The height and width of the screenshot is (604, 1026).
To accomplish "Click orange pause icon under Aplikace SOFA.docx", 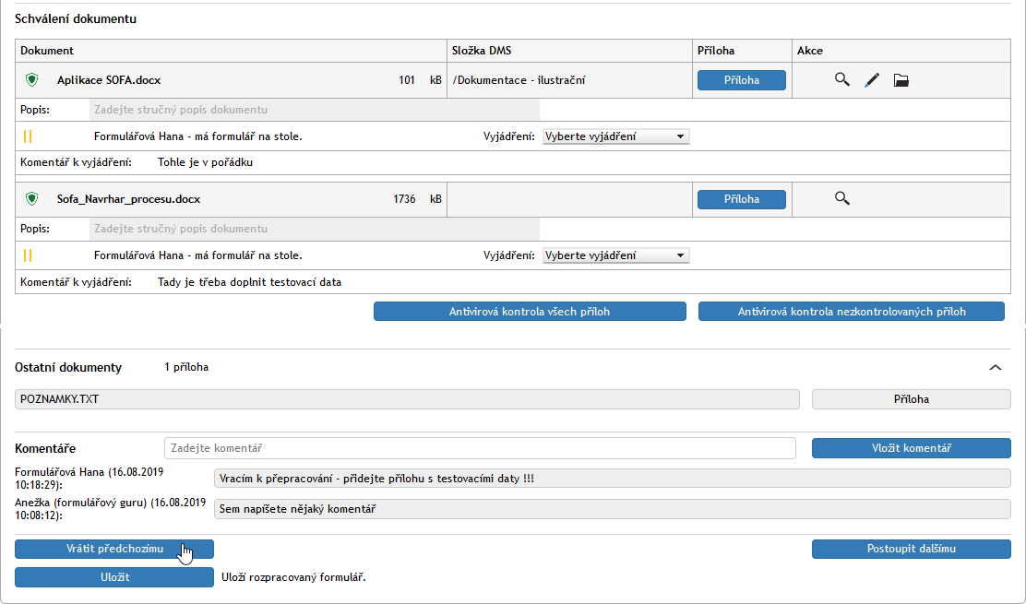I will (x=28, y=136).
